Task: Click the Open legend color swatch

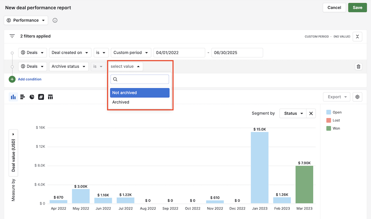Action: (x=329, y=112)
